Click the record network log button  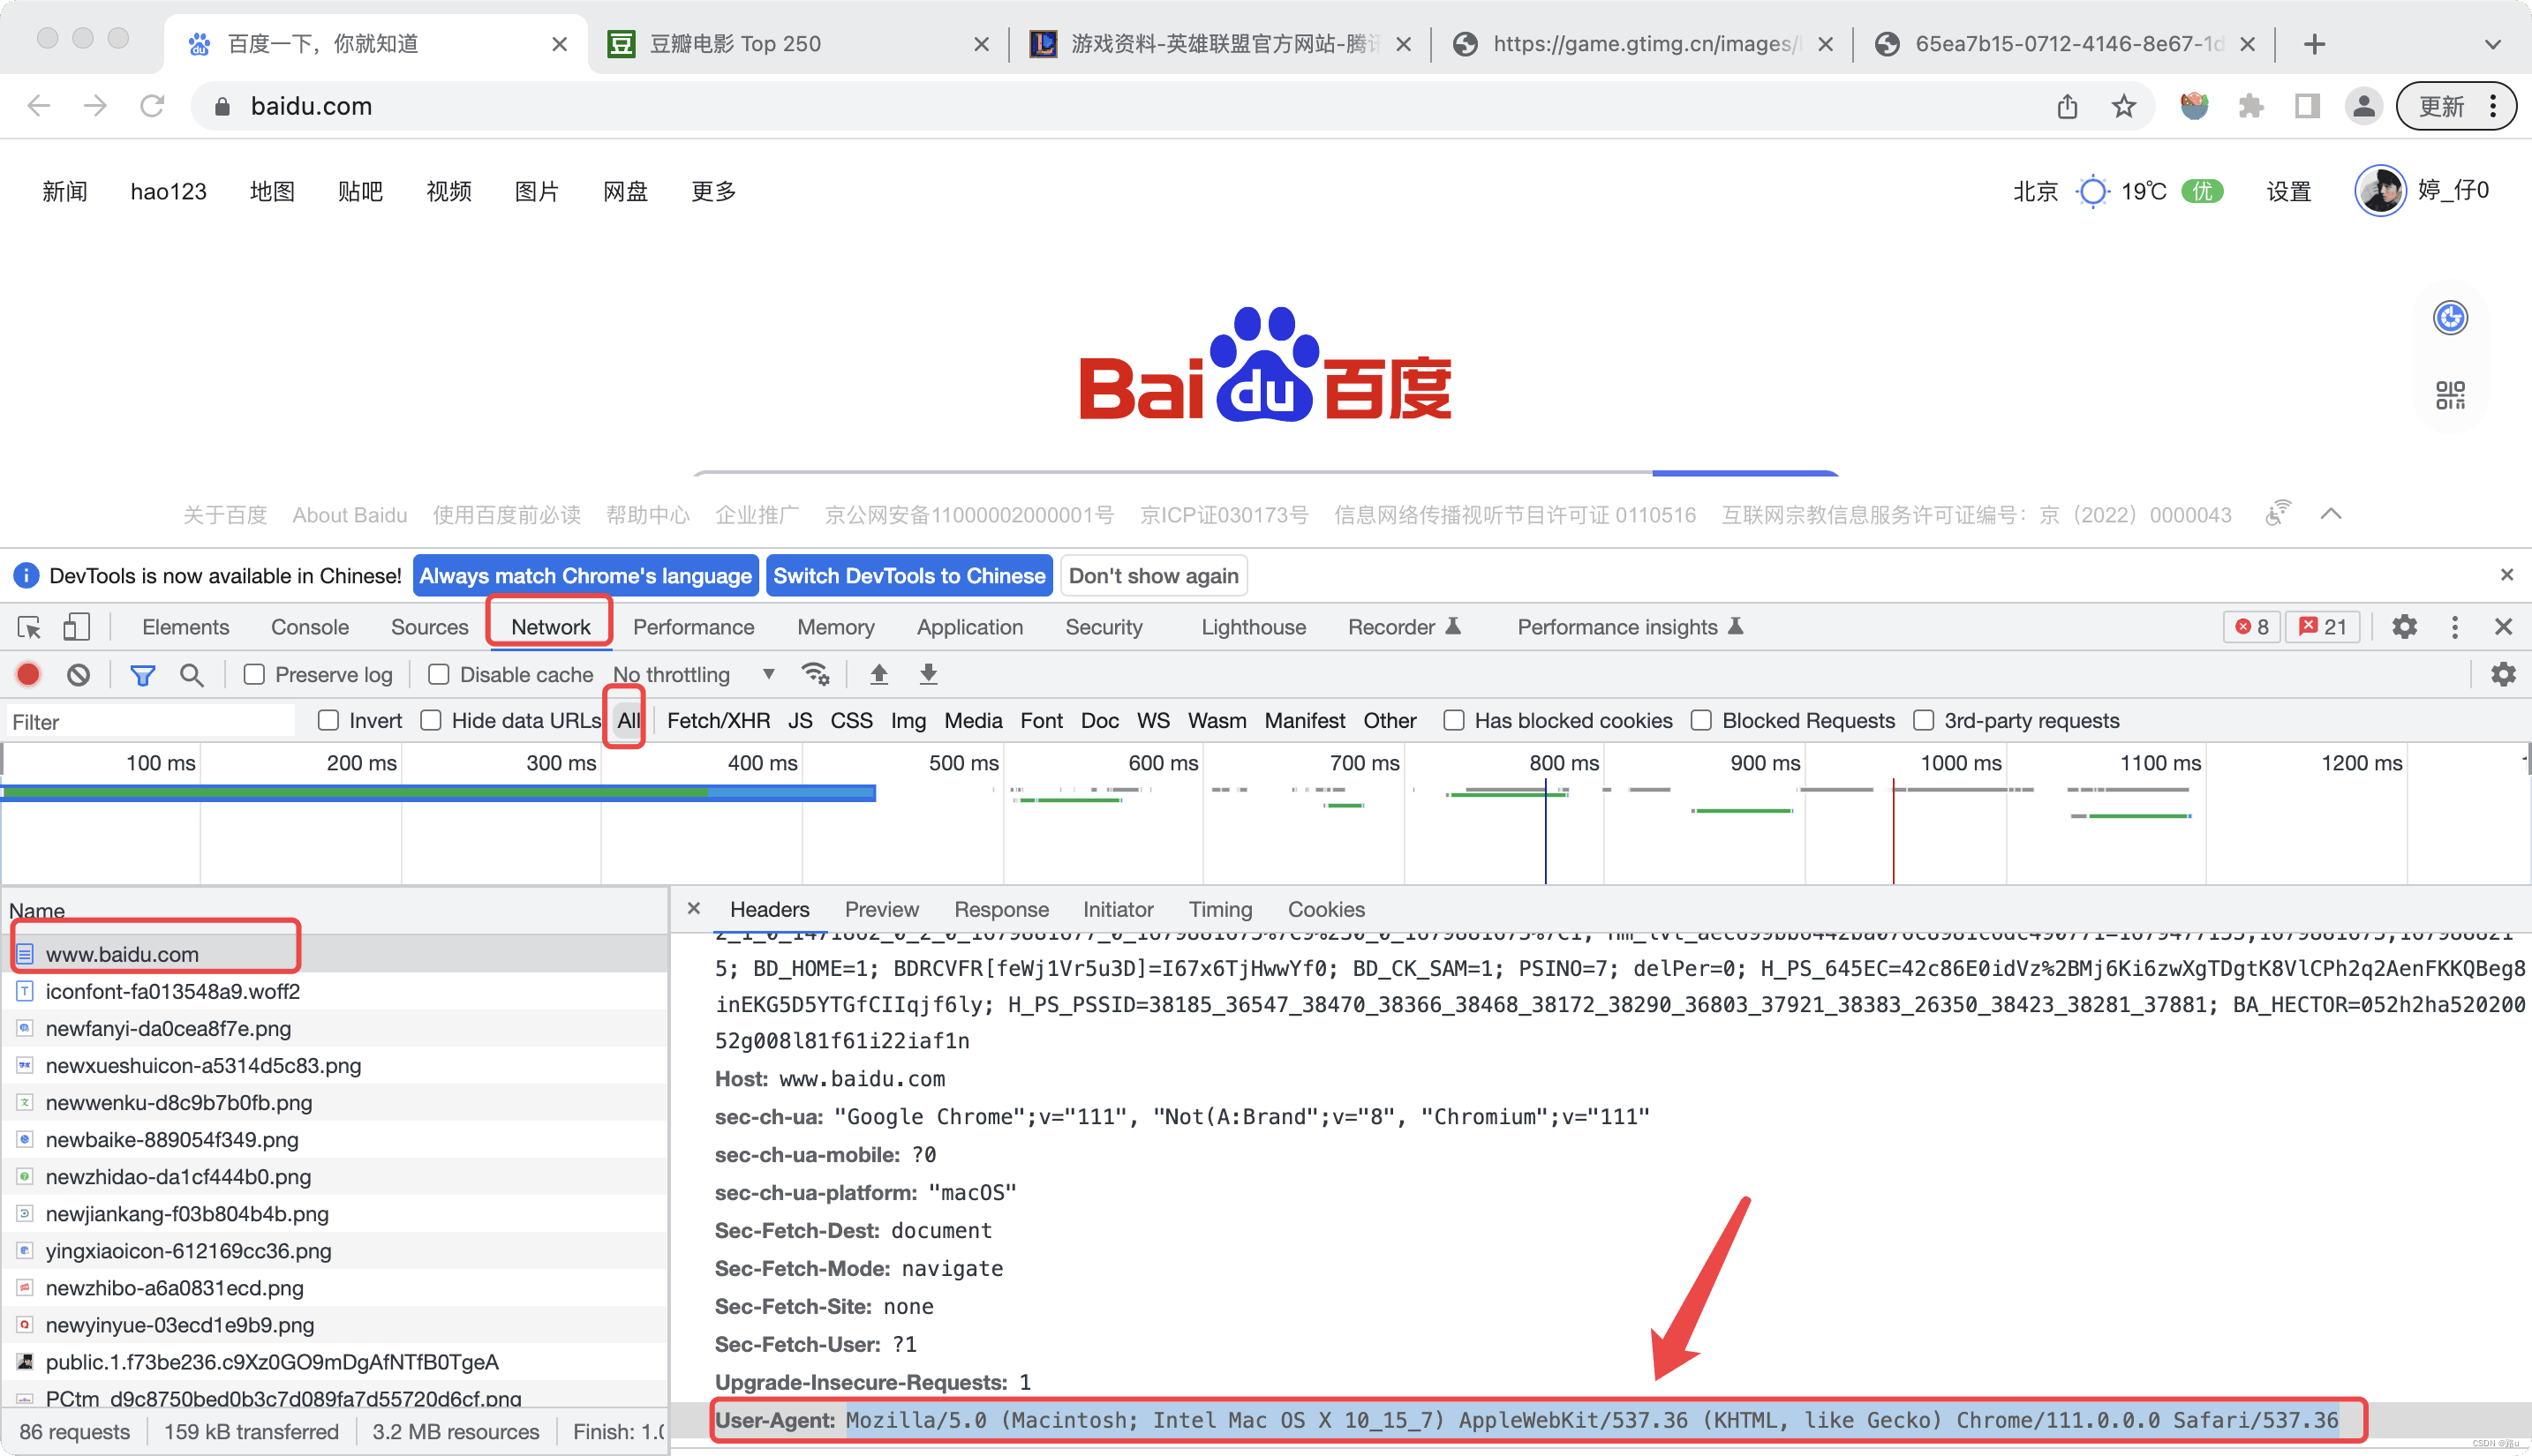click(28, 675)
